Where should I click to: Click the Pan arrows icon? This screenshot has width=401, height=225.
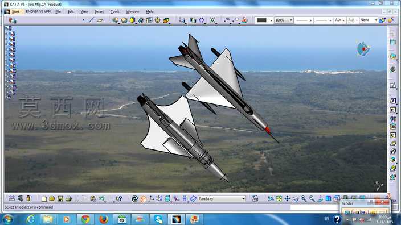pos(287,199)
